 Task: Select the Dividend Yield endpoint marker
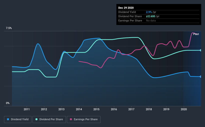pyautogui.click(x=201, y=76)
